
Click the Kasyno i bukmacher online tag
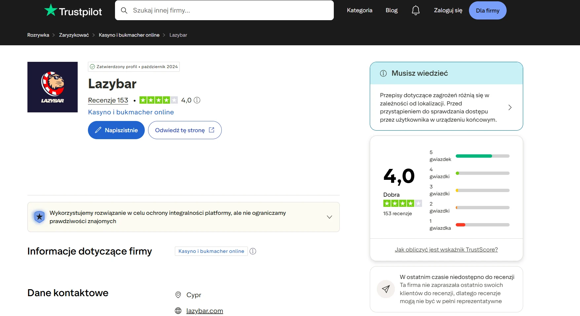[211, 251]
